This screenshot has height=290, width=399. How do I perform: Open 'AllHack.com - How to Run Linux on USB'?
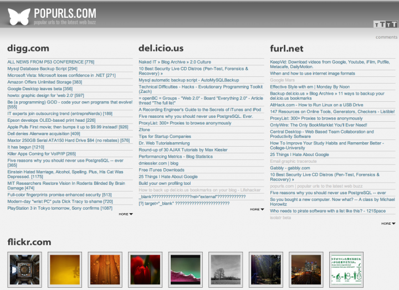click(x=316, y=105)
